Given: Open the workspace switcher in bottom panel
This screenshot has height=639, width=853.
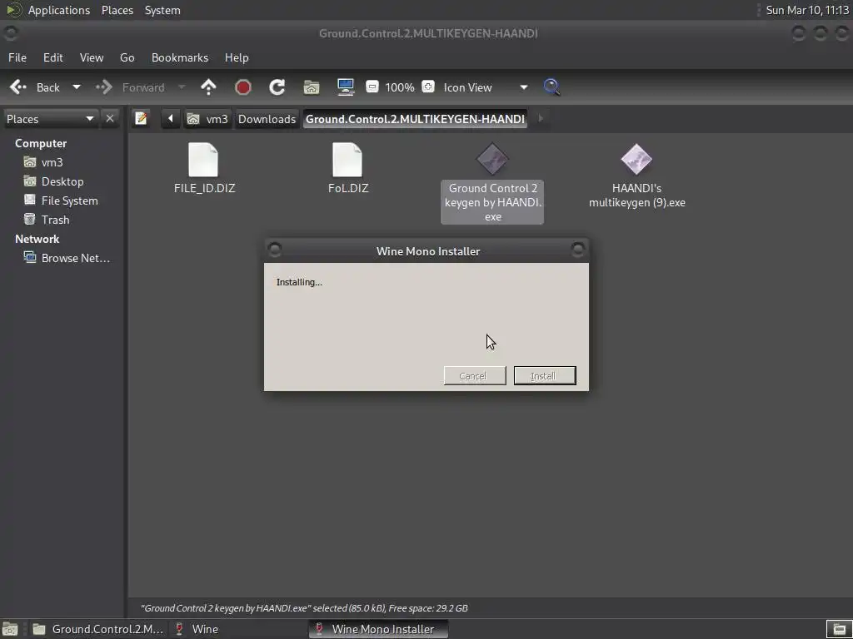Looking at the screenshot, I should tap(839, 629).
